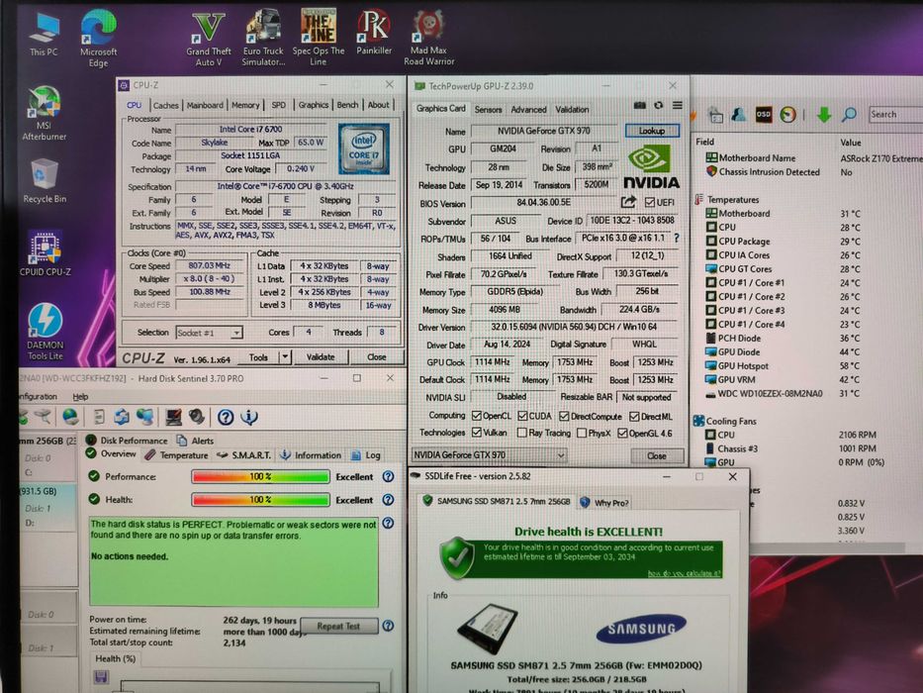Select CPUID CPU-Z desktop shortcut

click(x=45, y=254)
